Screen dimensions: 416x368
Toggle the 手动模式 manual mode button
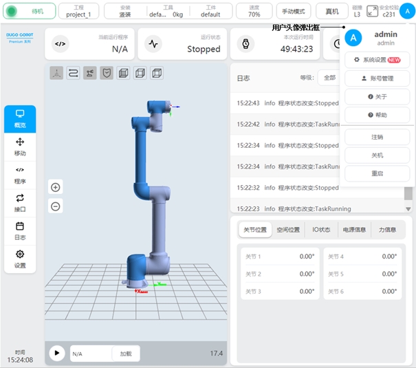coord(294,11)
